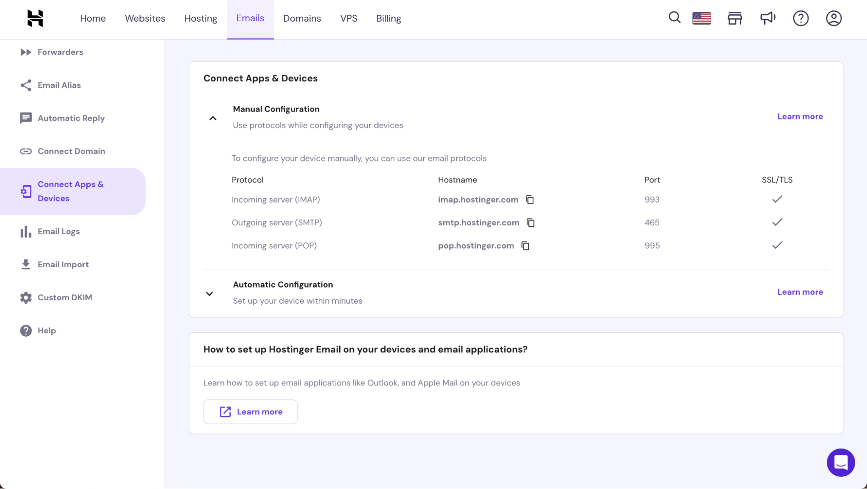Open the Billing section

(388, 18)
